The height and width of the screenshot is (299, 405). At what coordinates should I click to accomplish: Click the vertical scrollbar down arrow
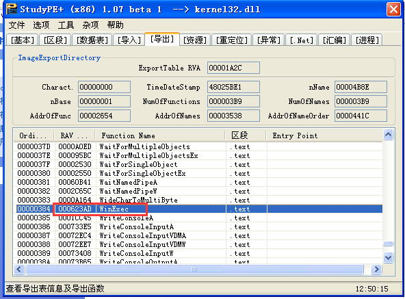(388, 257)
